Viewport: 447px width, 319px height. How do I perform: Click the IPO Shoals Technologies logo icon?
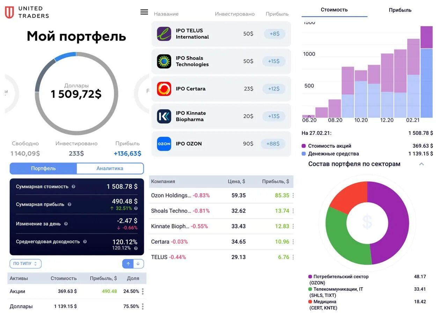pos(164,61)
